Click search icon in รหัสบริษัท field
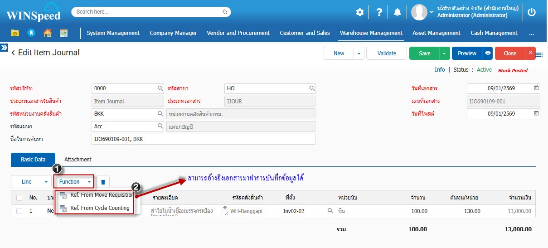The height and width of the screenshot is (248, 548). (160, 88)
